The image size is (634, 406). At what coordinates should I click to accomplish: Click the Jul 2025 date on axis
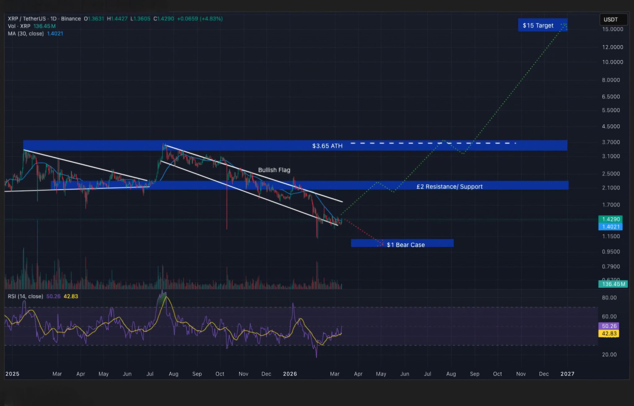click(x=150, y=374)
